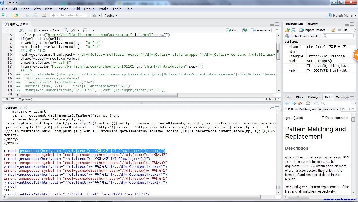Create a new file with the green plus icon
358x202 pixels.
4,15
